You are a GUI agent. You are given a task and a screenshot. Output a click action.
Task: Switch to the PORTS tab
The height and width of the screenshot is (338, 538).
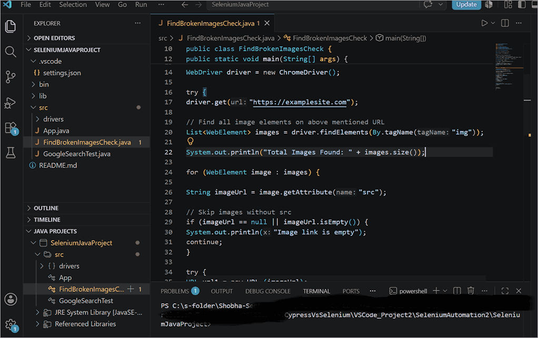[x=351, y=291]
